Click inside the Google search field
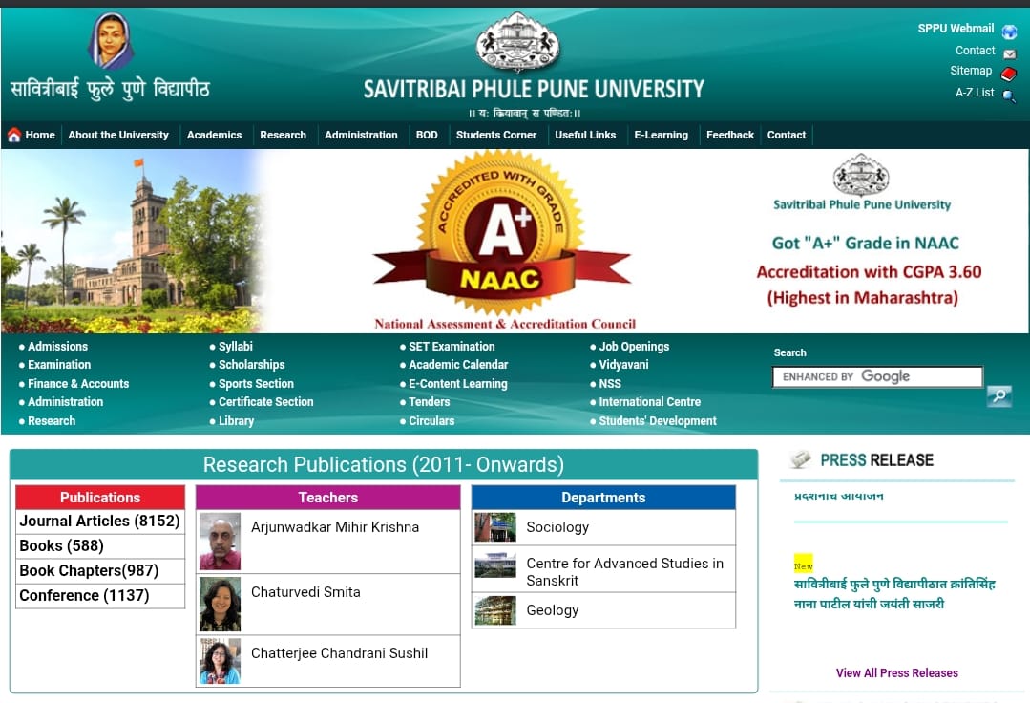1030x703 pixels. (x=876, y=377)
